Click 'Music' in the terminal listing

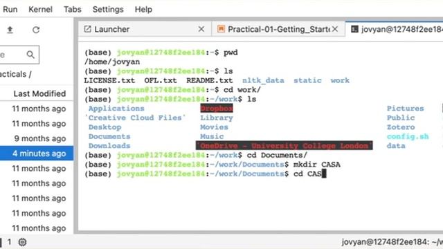(x=212, y=136)
